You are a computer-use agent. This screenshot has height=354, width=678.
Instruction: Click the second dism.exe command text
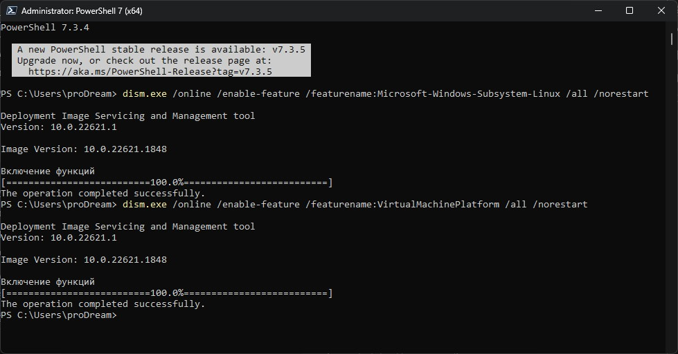(x=145, y=204)
